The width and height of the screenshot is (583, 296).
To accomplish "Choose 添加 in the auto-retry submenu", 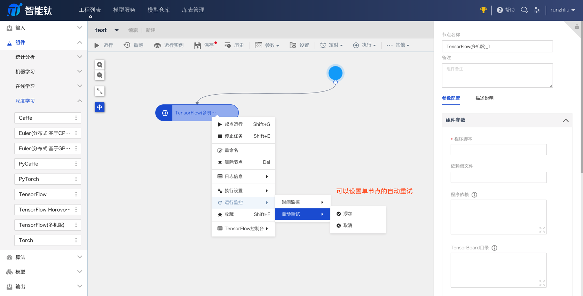I will coord(348,214).
